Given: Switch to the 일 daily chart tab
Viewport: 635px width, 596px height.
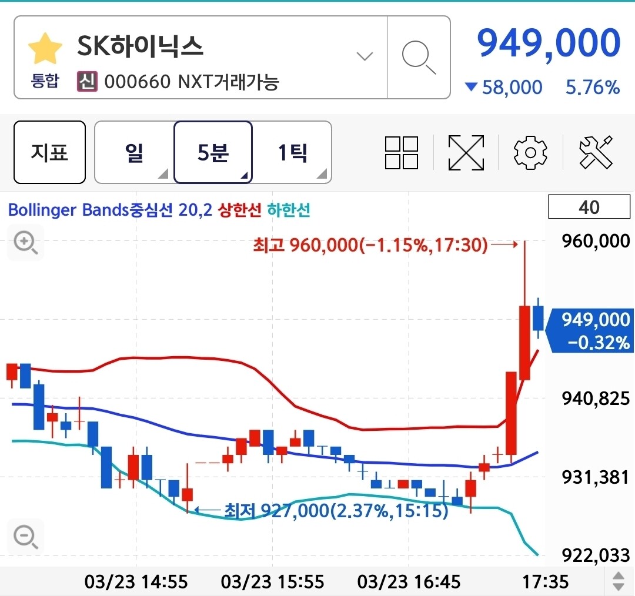Looking at the screenshot, I should (134, 152).
